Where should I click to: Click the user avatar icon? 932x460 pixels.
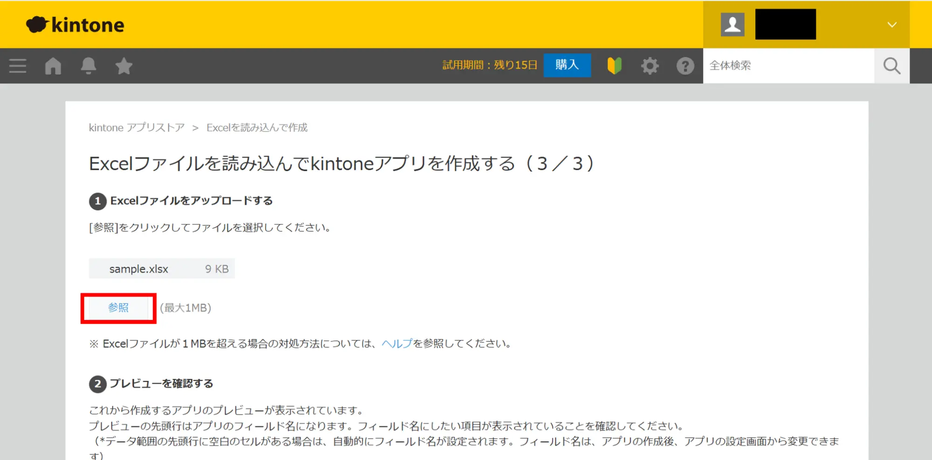coord(732,24)
